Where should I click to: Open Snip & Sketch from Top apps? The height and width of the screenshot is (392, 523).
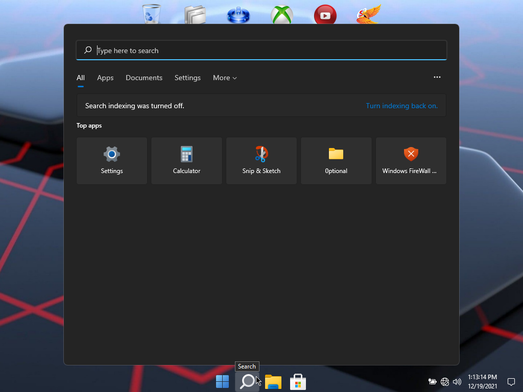coord(261,161)
